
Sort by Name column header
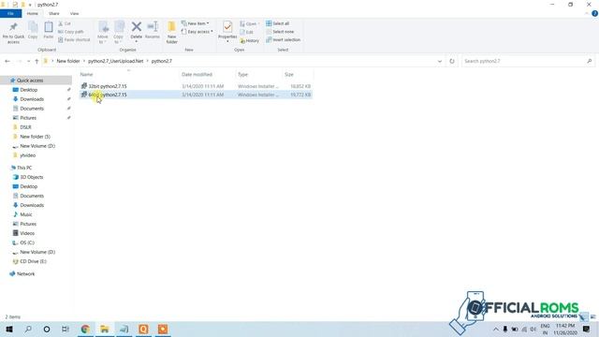87,75
